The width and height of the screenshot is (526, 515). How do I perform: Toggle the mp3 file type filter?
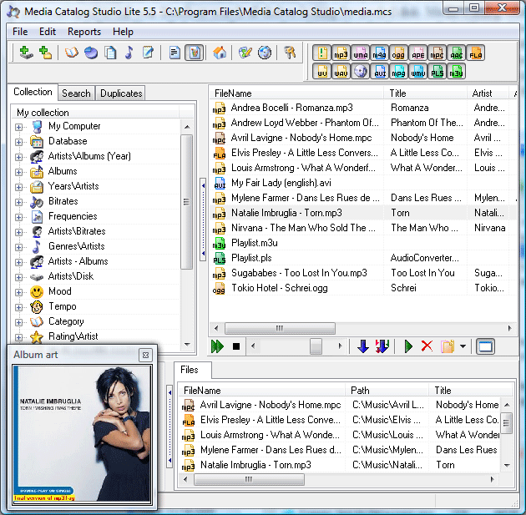click(x=341, y=53)
